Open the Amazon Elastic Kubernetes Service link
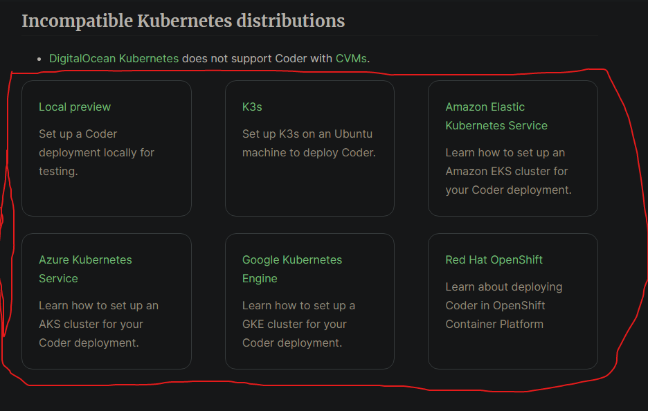Image resolution: width=648 pixels, height=411 pixels. coord(496,116)
